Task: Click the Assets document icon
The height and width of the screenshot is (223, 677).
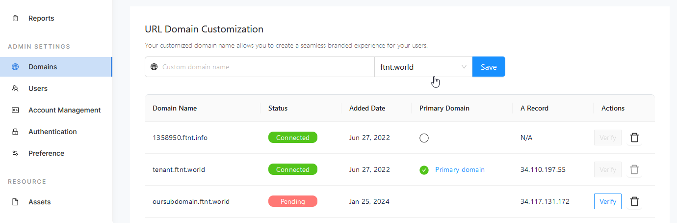Action: coord(15,202)
